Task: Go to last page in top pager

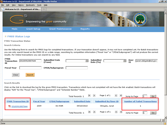Action: pyautogui.click(x=121, y=95)
